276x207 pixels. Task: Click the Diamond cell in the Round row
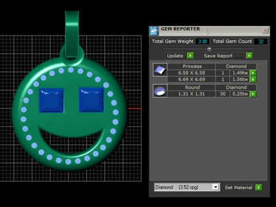pos(236,87)
